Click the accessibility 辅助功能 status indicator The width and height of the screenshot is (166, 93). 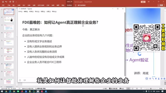pos(40,89)
